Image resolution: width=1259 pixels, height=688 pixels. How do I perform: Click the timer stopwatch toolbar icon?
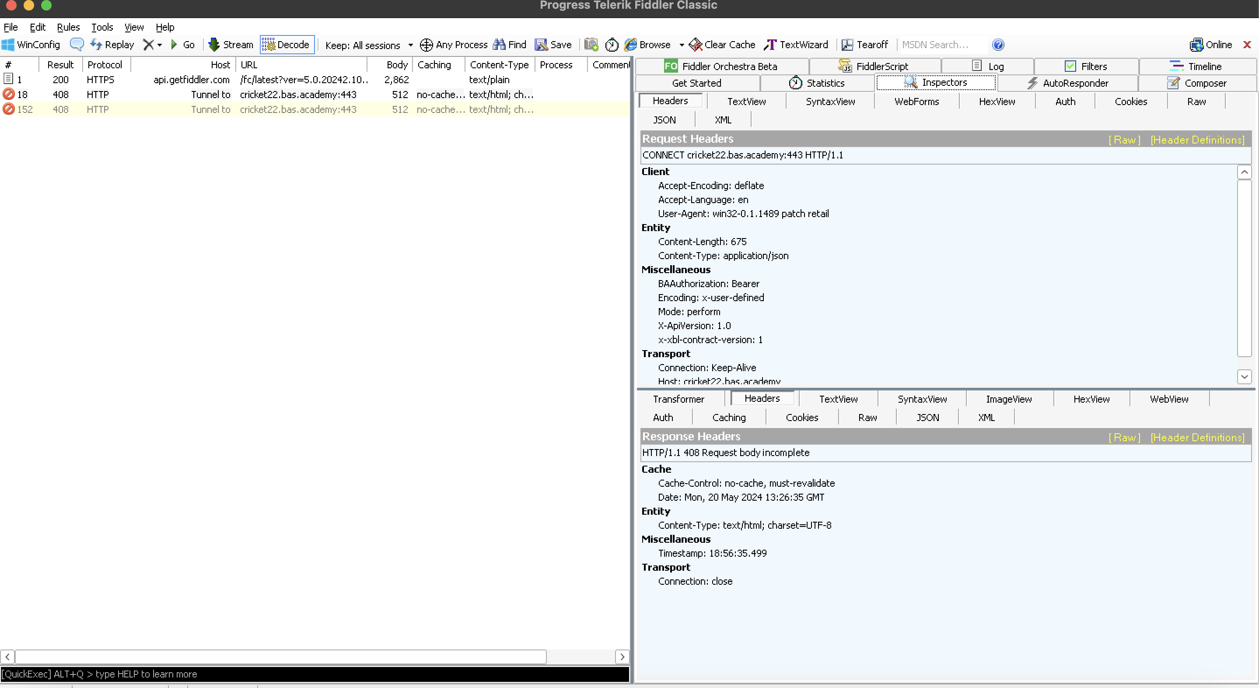click(612, 45)
